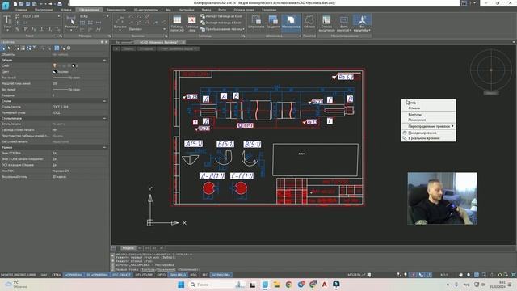Insert a Таблица nanoCAD table

click(x=177, y=23)
